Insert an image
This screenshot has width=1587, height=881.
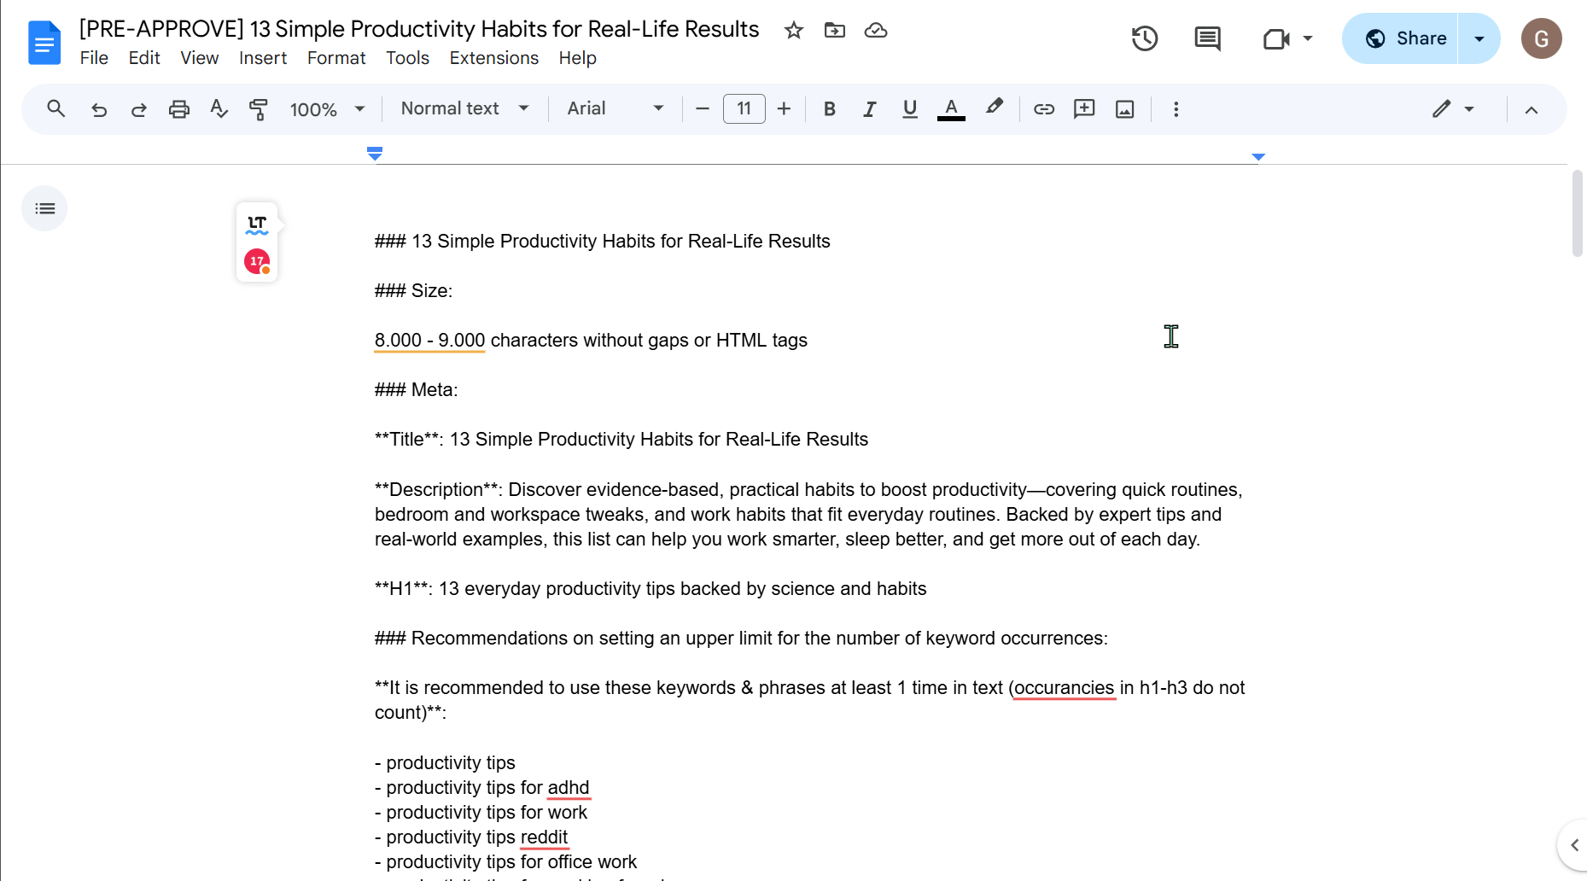point(1124,109)
